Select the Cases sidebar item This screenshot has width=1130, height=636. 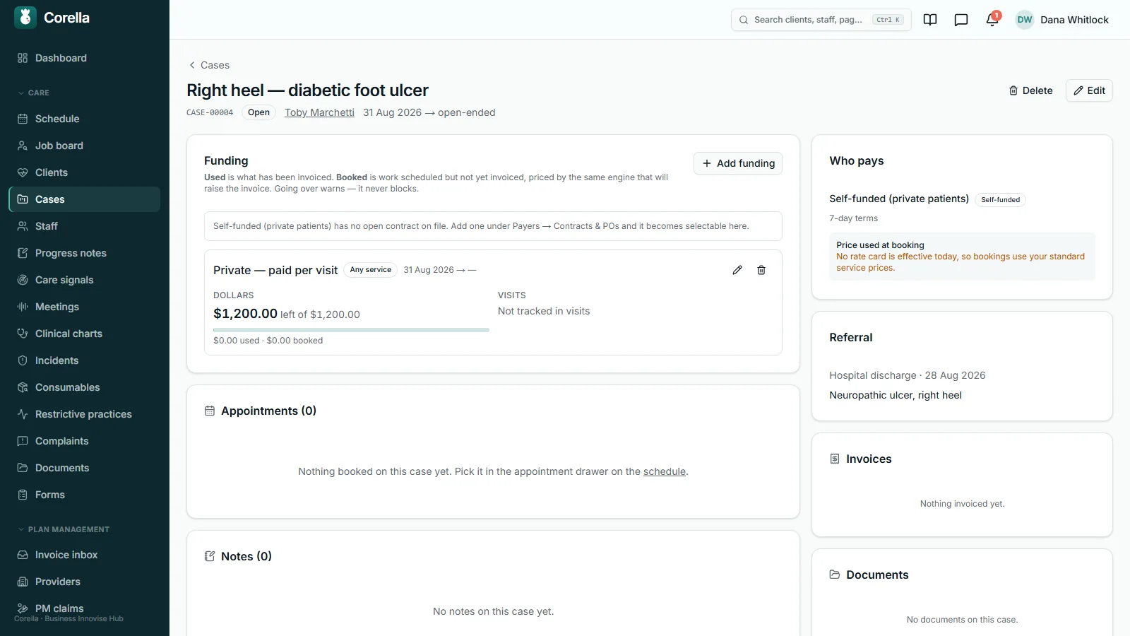85,199
